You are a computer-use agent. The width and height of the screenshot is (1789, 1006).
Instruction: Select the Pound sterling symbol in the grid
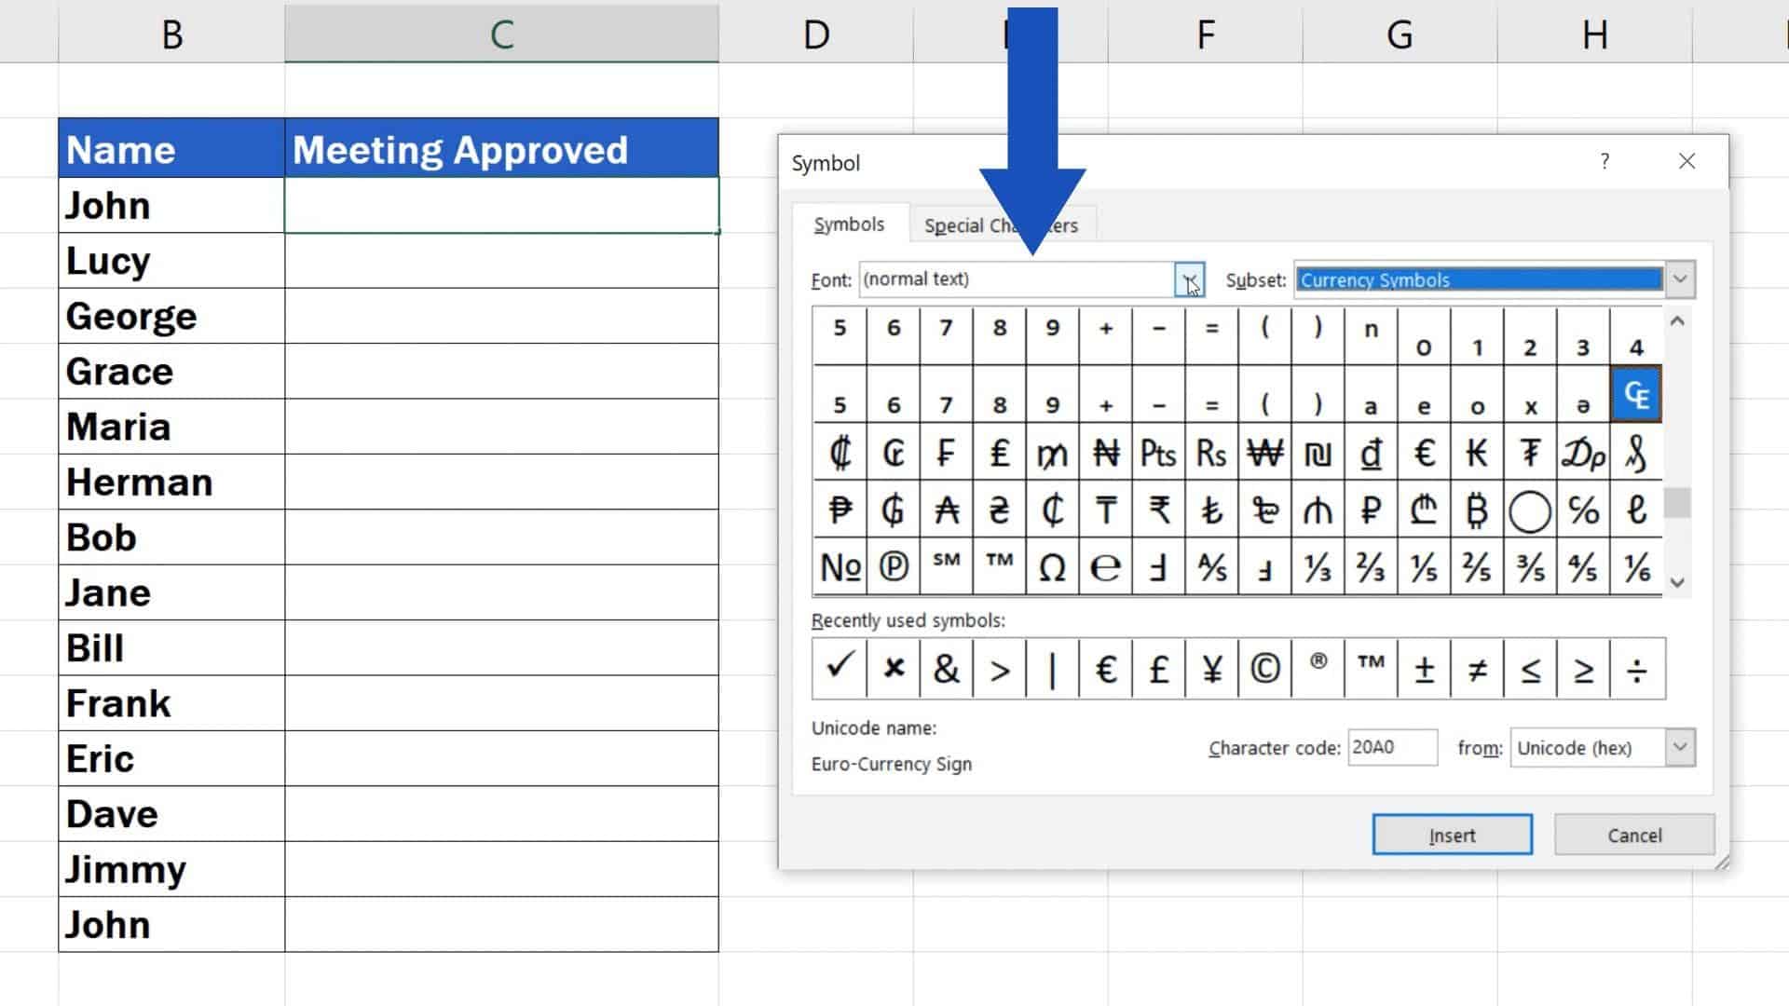click(x=999, y=454)
